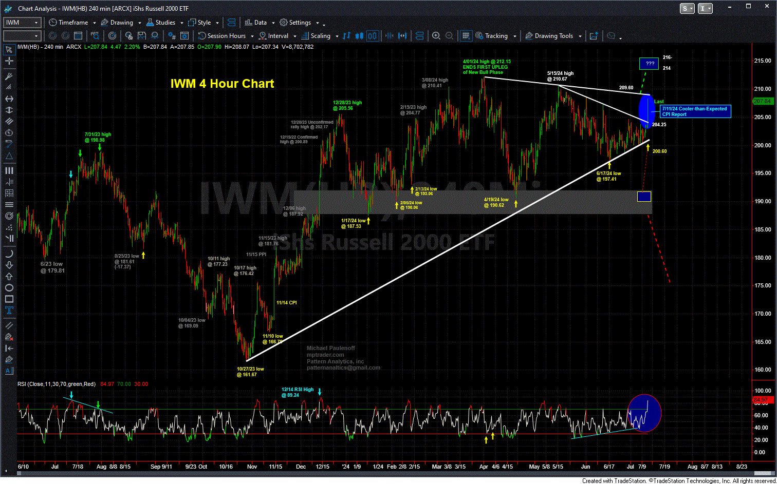Toggle OHLC bar chart style
777x484 pixels.
[x=346, y=36]
